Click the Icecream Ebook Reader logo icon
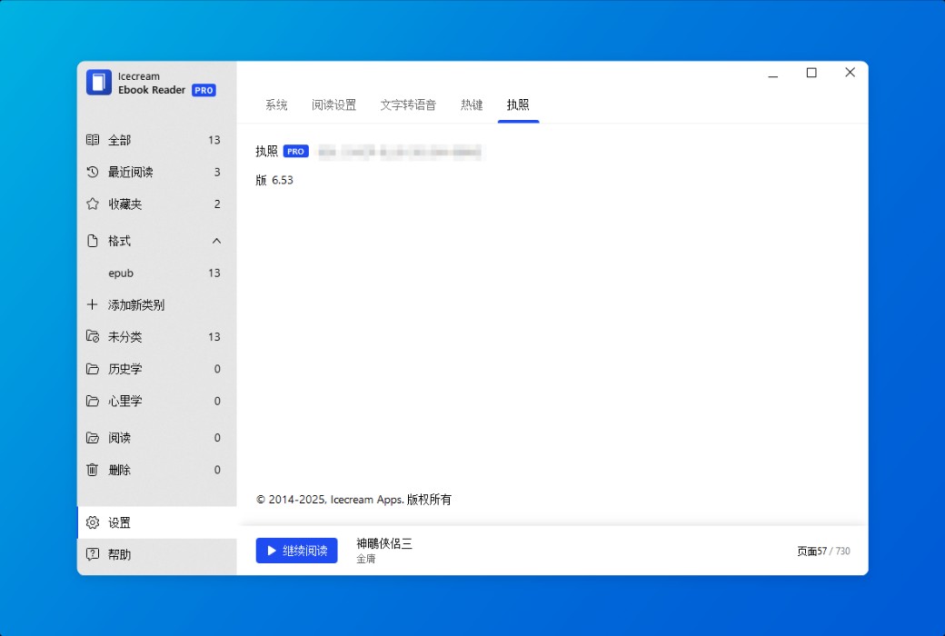The image size is (945, 636). 97,82
